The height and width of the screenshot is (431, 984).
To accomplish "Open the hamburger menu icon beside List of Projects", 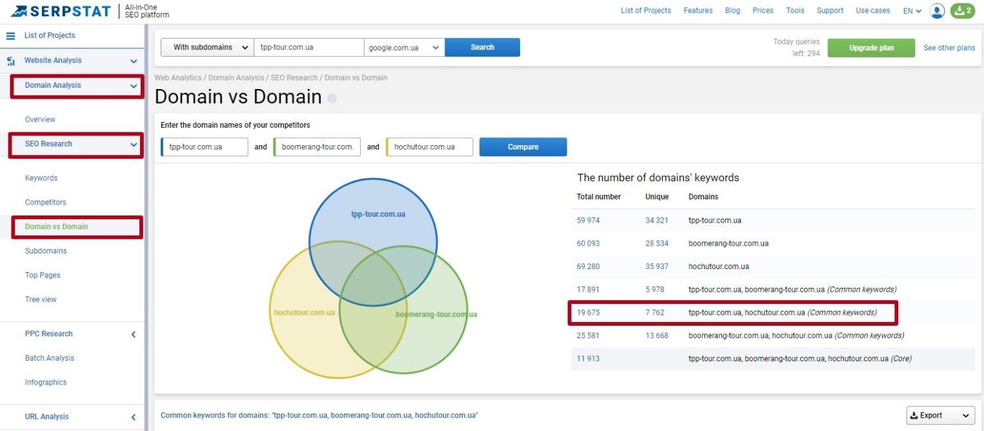I will [x=10, y=36].
